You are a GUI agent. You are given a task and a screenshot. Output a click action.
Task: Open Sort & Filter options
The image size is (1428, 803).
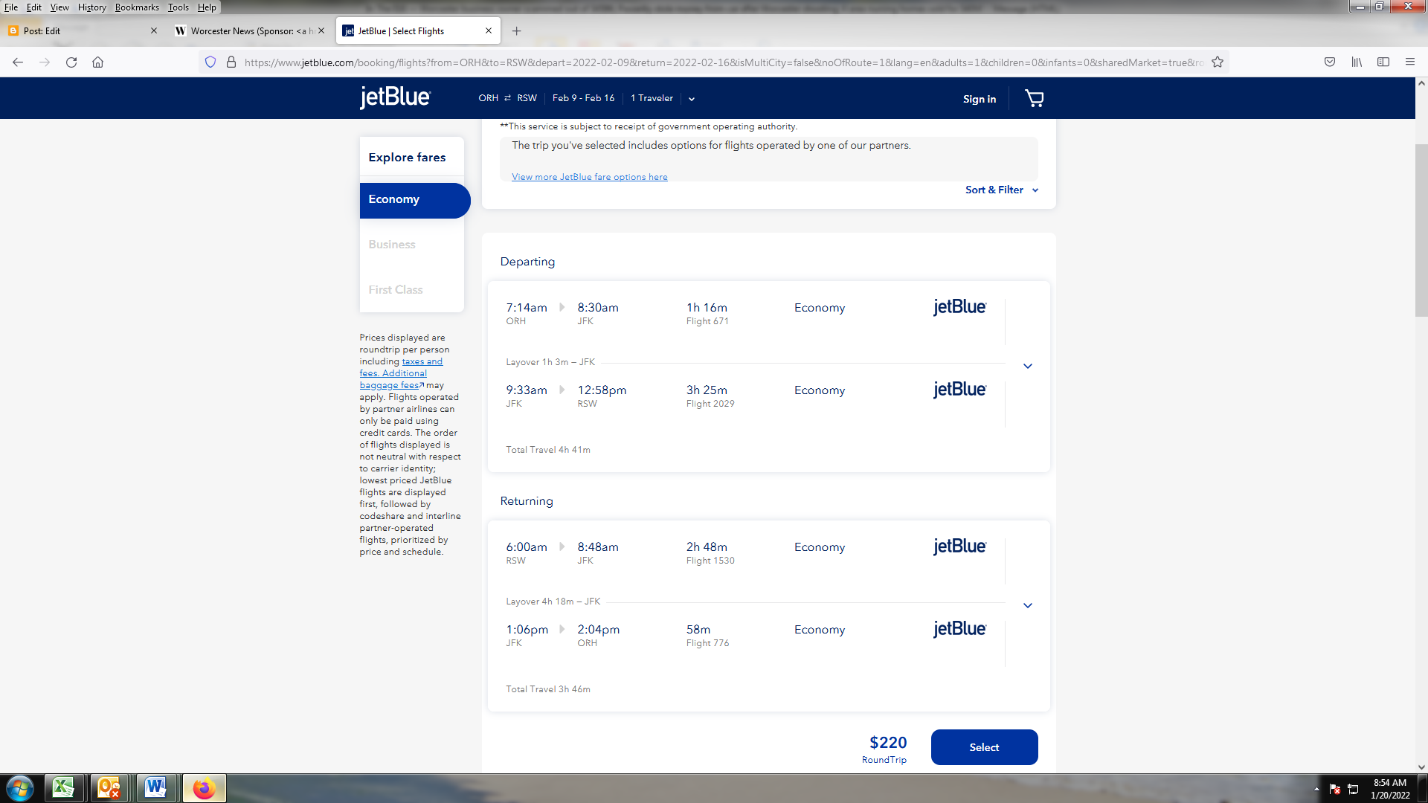coord(1002,190)
